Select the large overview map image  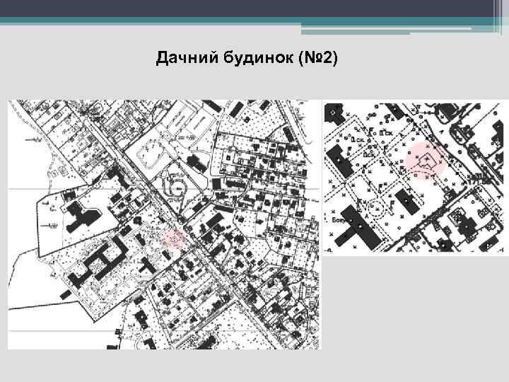click(164, 225)
